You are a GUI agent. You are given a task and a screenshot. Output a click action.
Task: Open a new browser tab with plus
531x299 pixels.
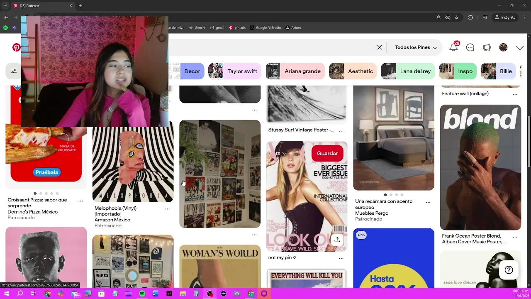[80, 6]
